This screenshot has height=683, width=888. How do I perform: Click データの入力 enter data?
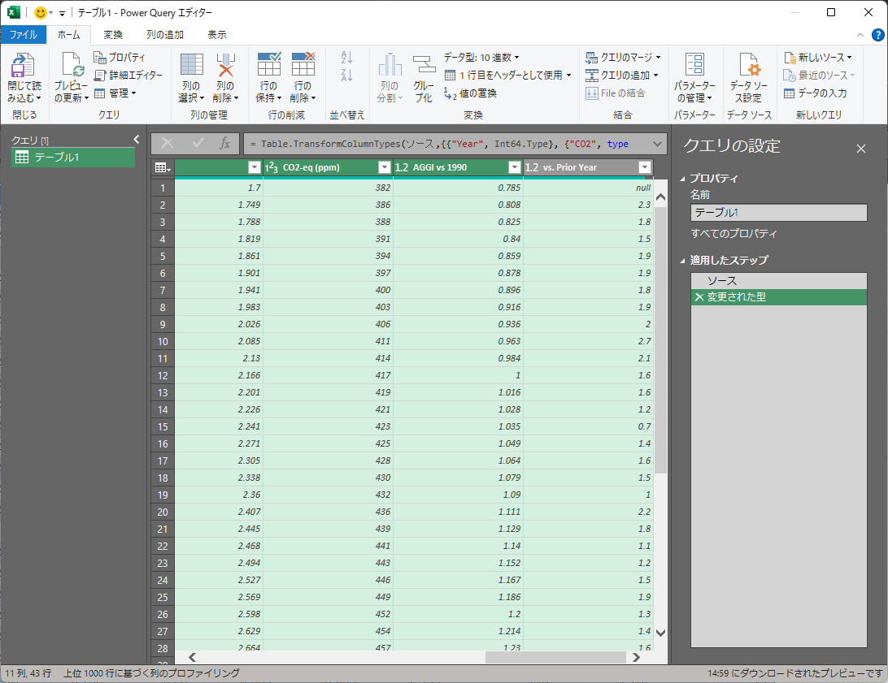[x=816, y=93]
